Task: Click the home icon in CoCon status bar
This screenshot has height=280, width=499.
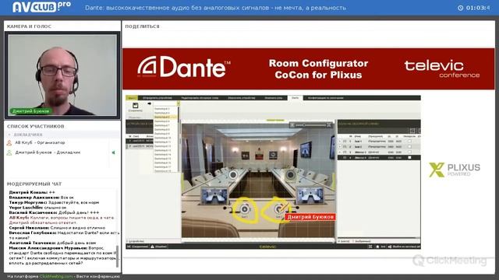Action: coord(377,247)
